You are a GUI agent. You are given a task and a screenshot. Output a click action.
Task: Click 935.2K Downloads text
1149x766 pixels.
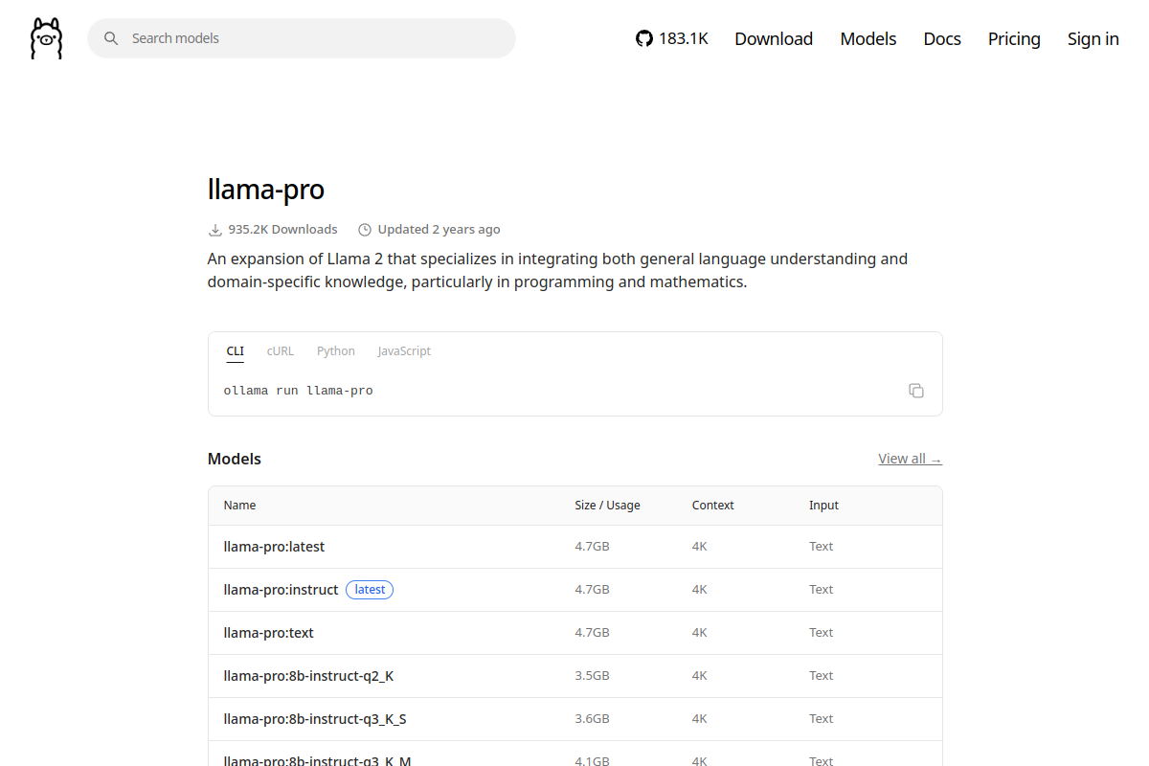click(x=282, y=230)
